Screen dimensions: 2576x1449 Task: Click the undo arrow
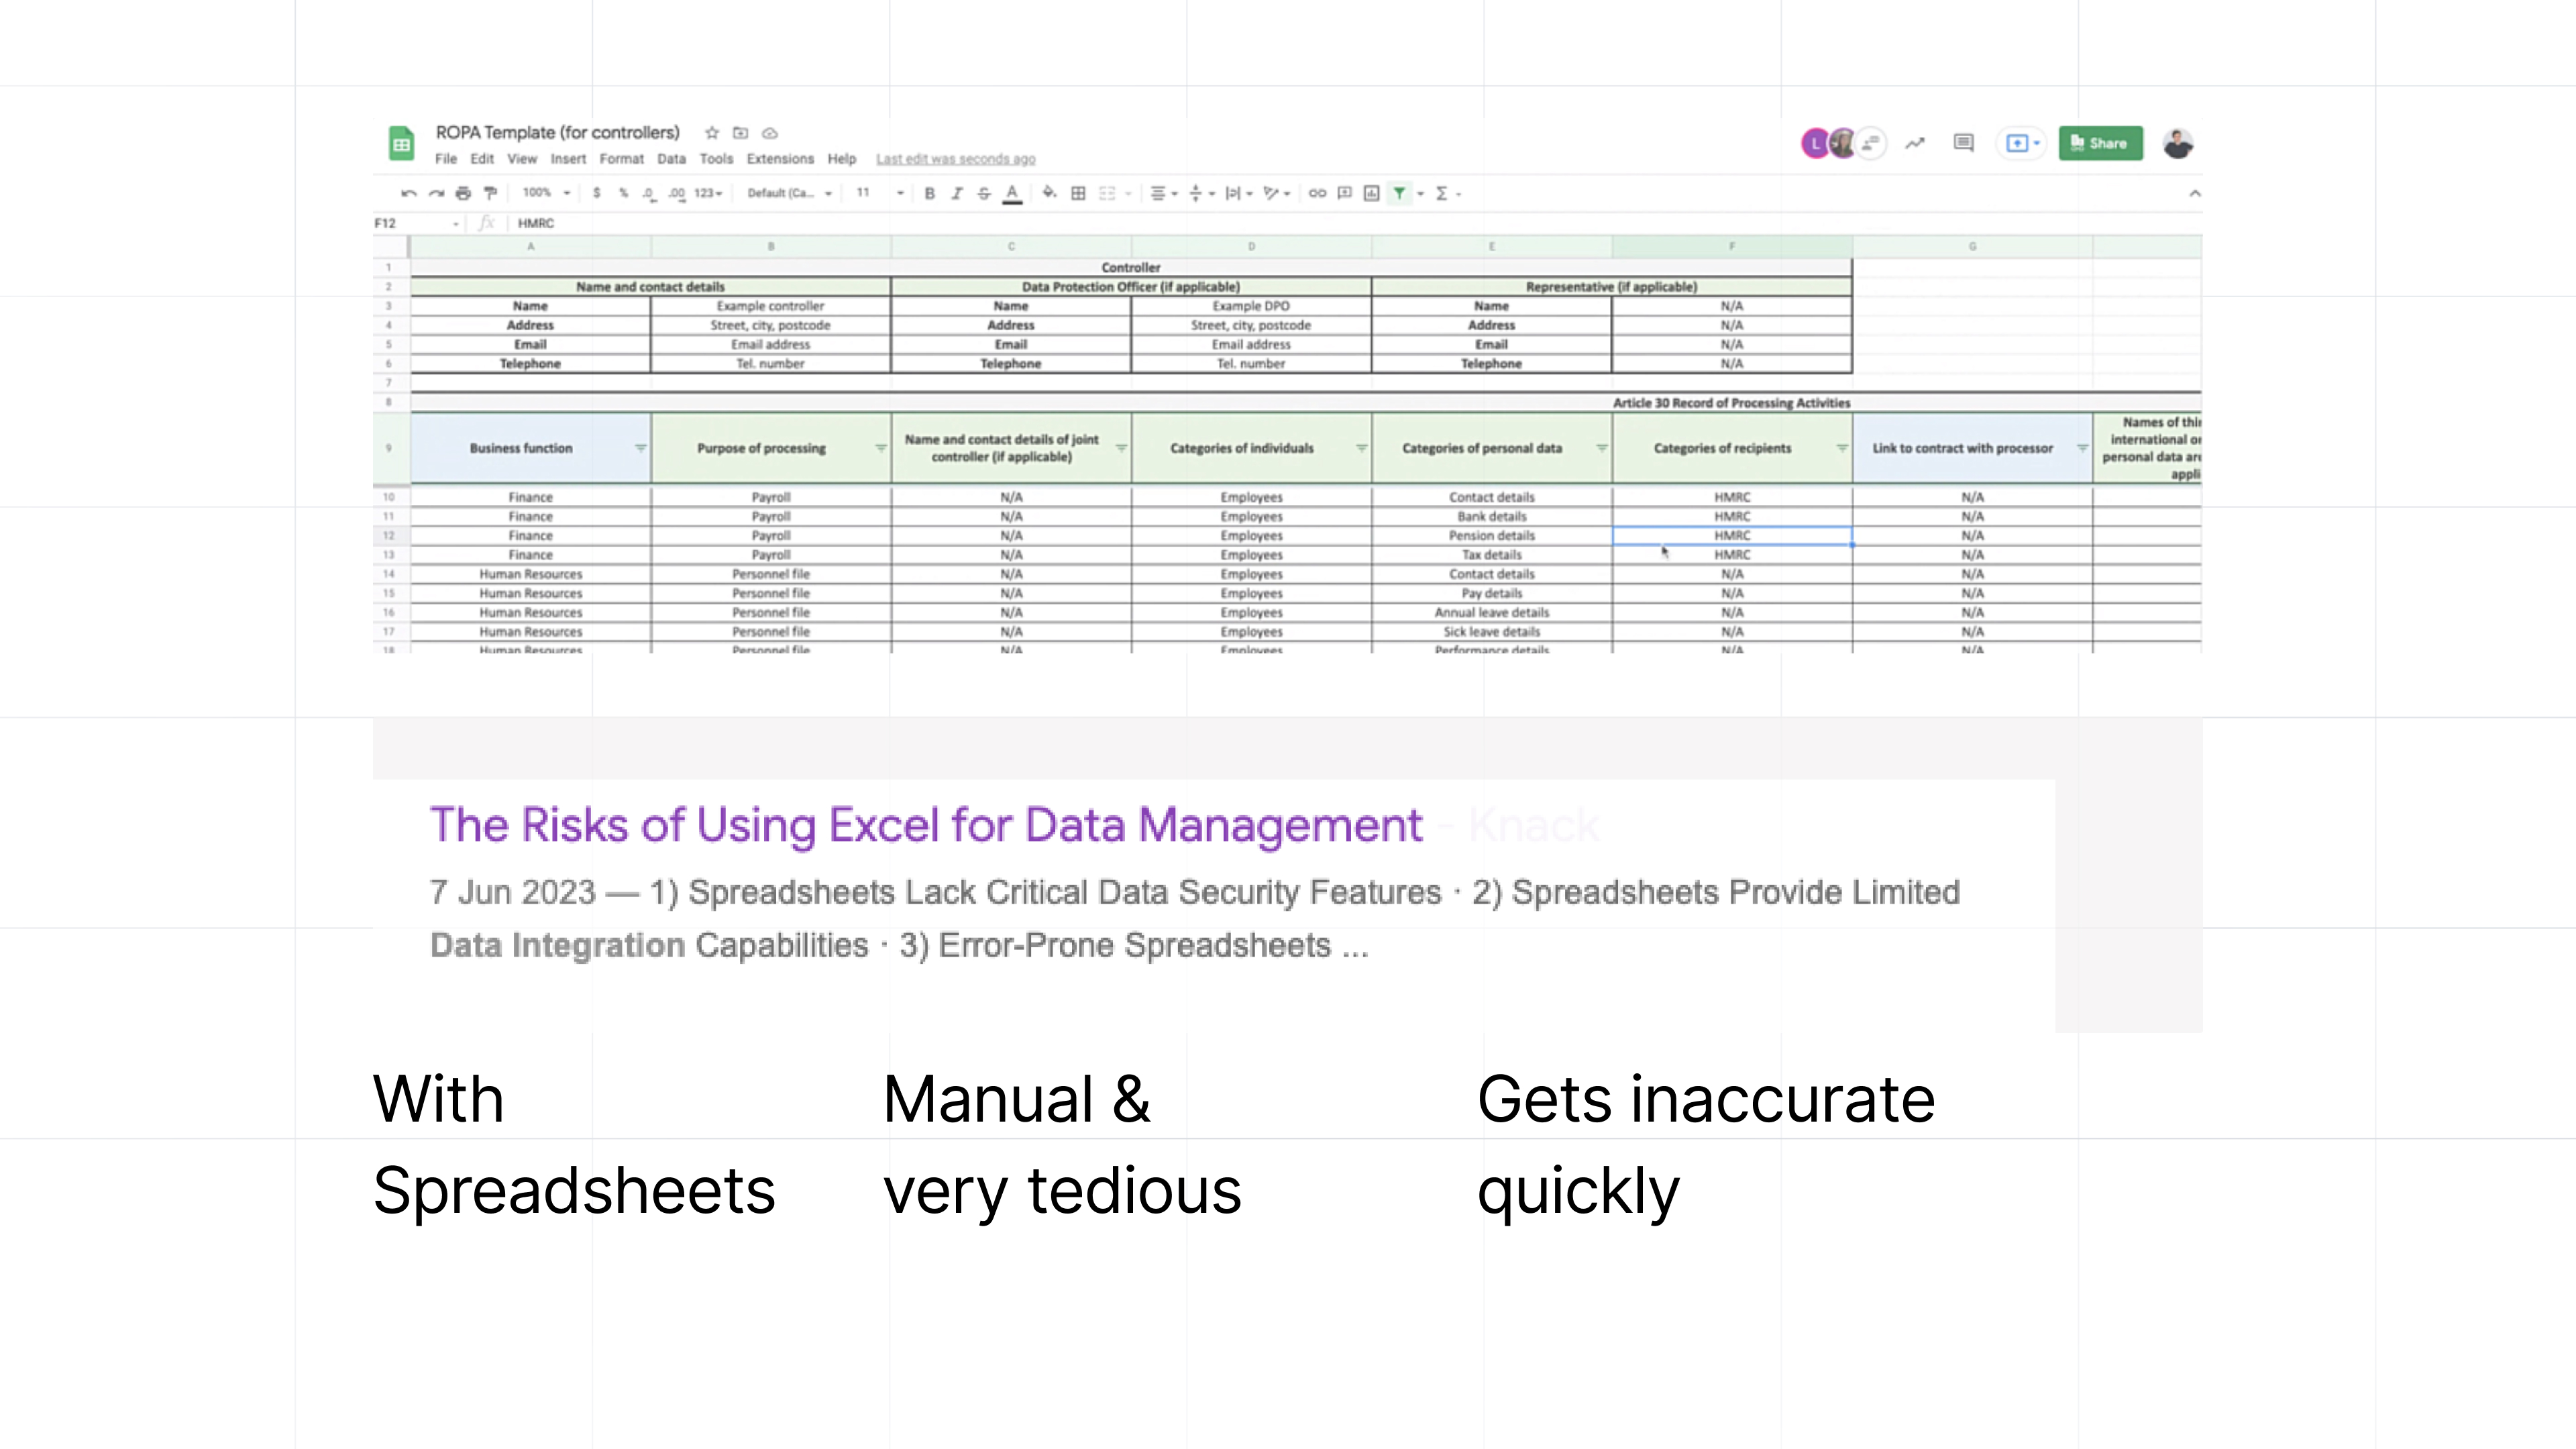tap(408, 193)
